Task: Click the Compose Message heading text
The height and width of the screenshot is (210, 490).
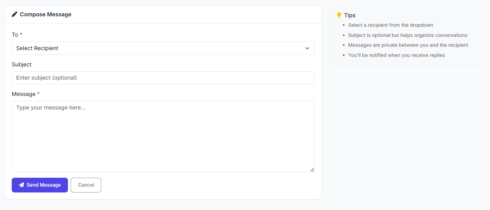Action: (x=46, y=14)
